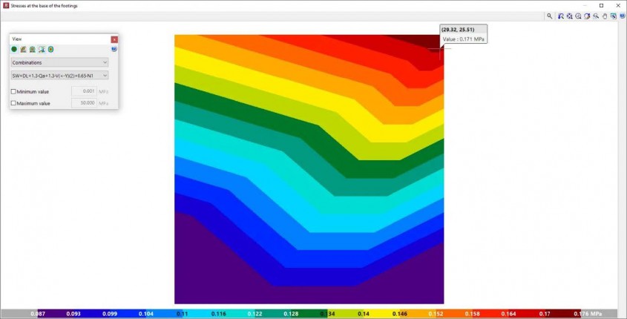Click the redraw/refresh view toolbar icon
Image resolution: width=627 pixels, height=319 pixels.
click(x=587, y=16)
